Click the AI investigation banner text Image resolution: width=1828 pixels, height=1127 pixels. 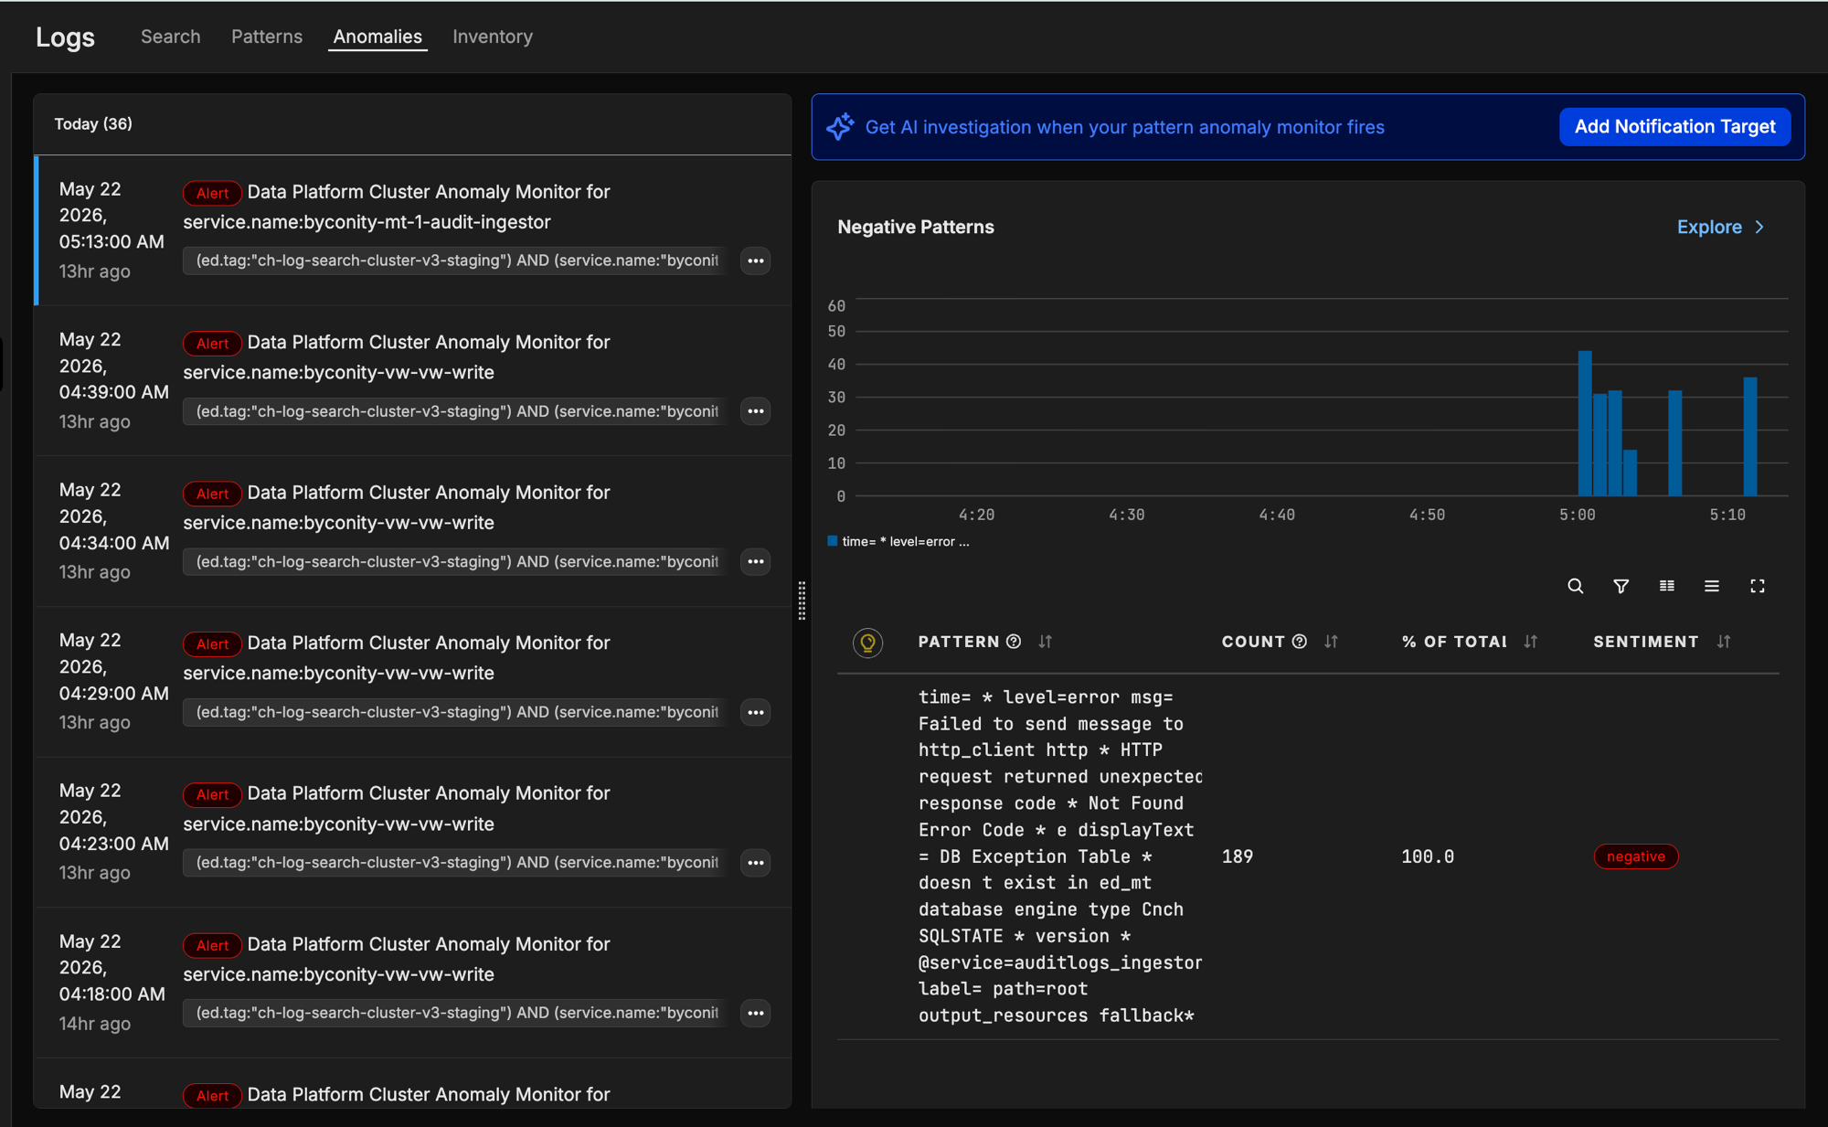(x=1124, y=127)
